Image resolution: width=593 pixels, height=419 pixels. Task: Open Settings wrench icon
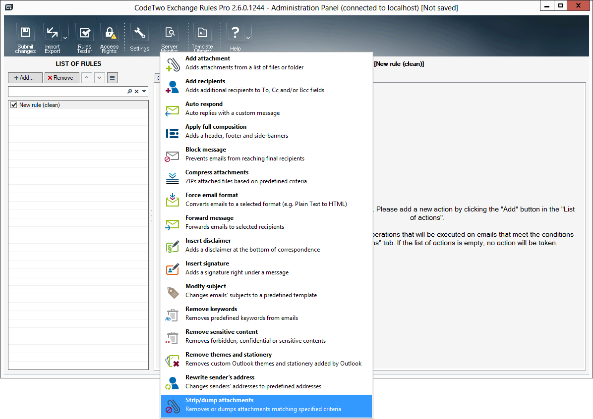139,33
